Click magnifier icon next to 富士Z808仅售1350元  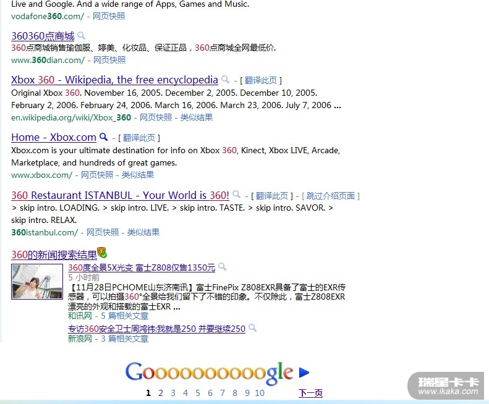[x=222, y=267]
